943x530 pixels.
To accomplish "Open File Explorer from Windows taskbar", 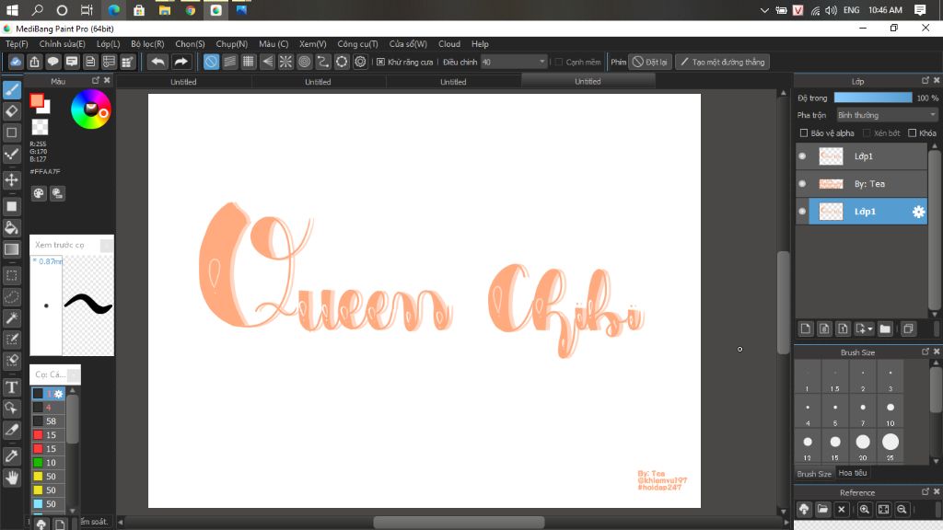I will pos(164,10).
